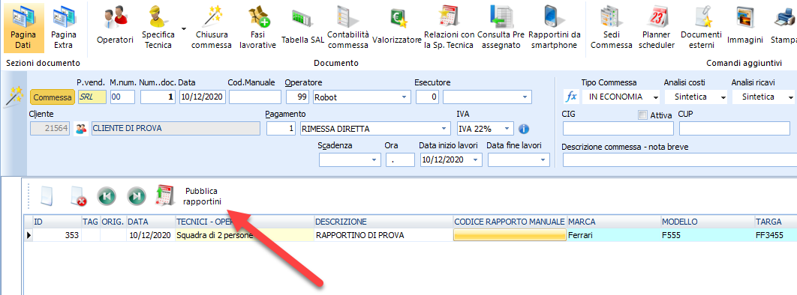Open the Analisi ricavi dropdown
Screen dimensions: 797x295
tap(790, 97)
